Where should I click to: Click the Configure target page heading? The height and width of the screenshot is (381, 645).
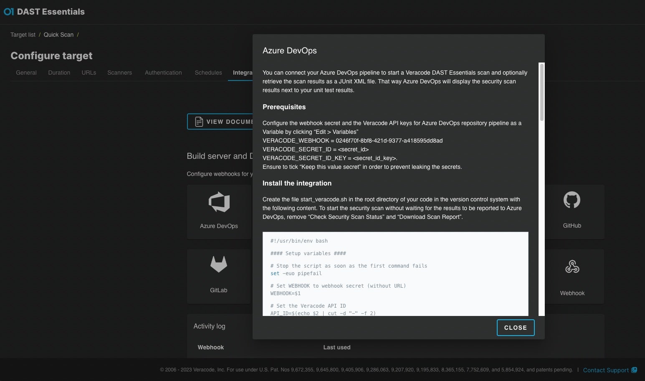click(x=51, y=56)
